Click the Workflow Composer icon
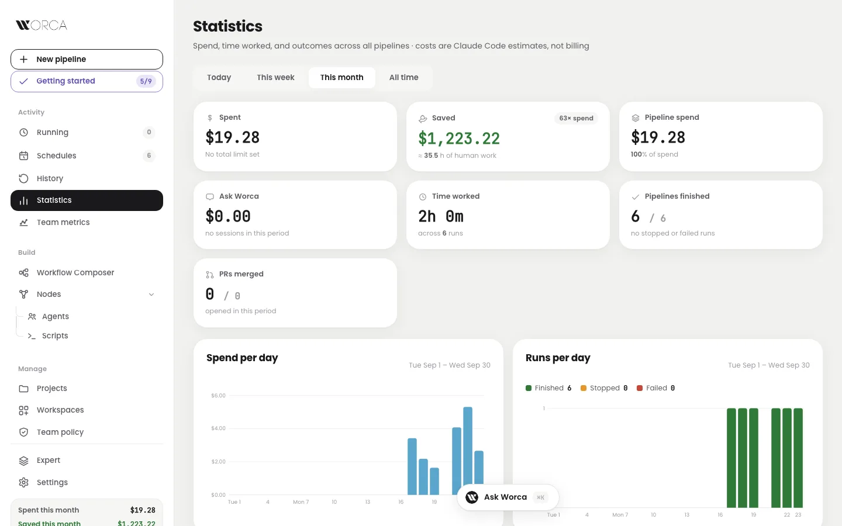Viewport: 842px width, 526px height. 24,273
